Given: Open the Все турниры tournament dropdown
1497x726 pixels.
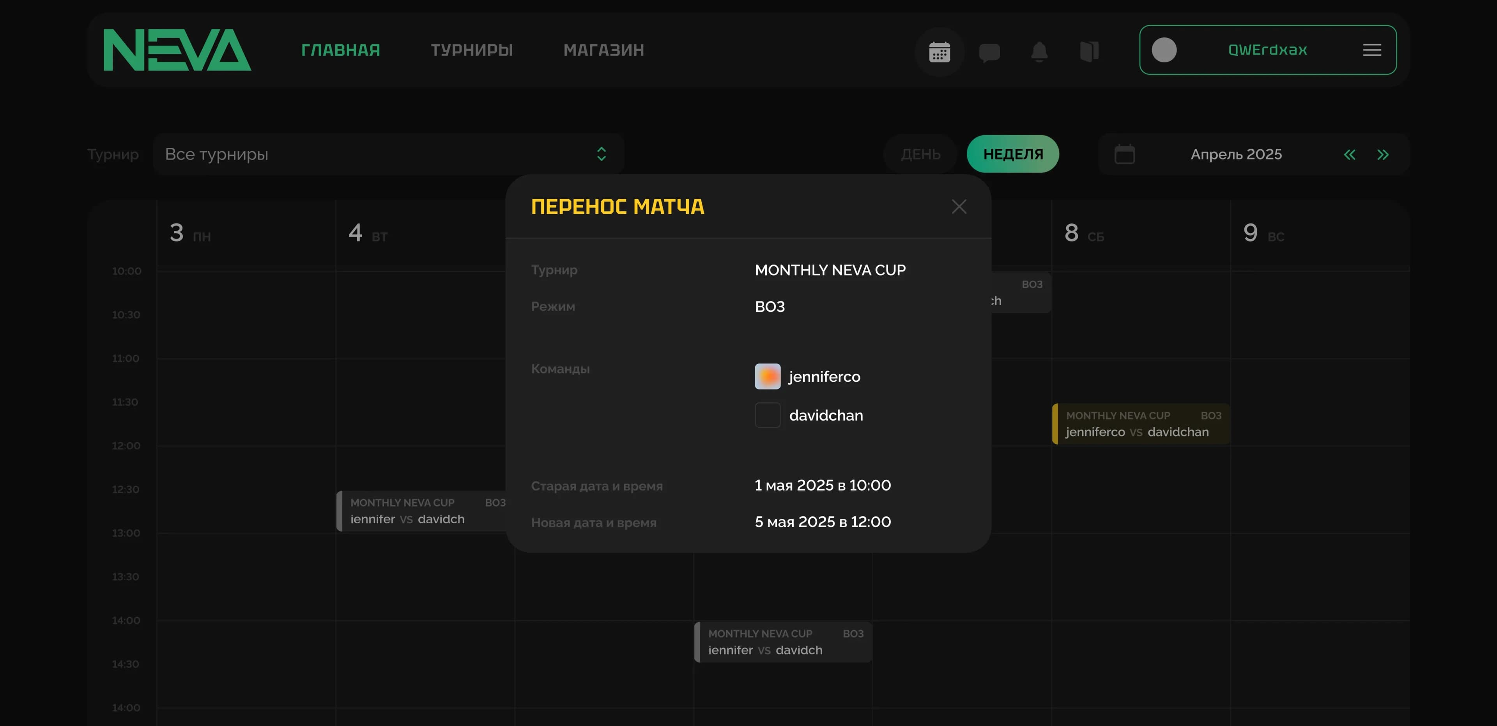Looking at the screenshot, I should 388,154.
